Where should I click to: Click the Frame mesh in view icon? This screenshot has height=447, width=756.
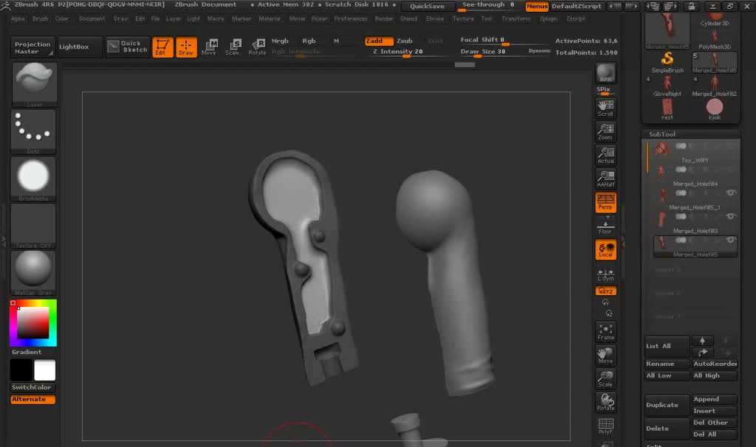point(605,332)
